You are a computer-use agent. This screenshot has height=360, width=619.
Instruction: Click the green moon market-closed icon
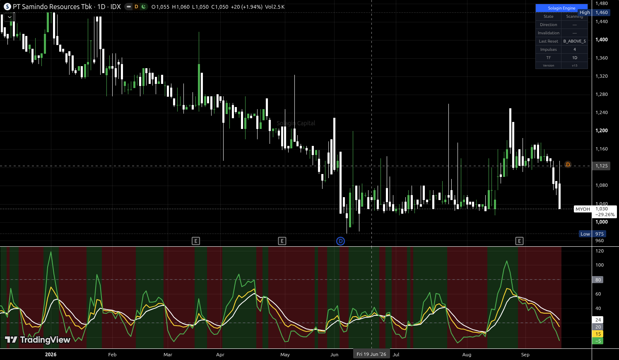pos(144,7)
